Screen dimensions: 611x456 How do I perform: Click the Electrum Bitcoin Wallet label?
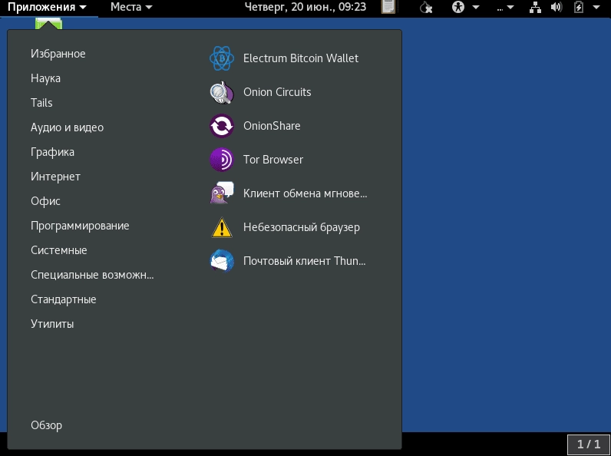coord(301,58)
